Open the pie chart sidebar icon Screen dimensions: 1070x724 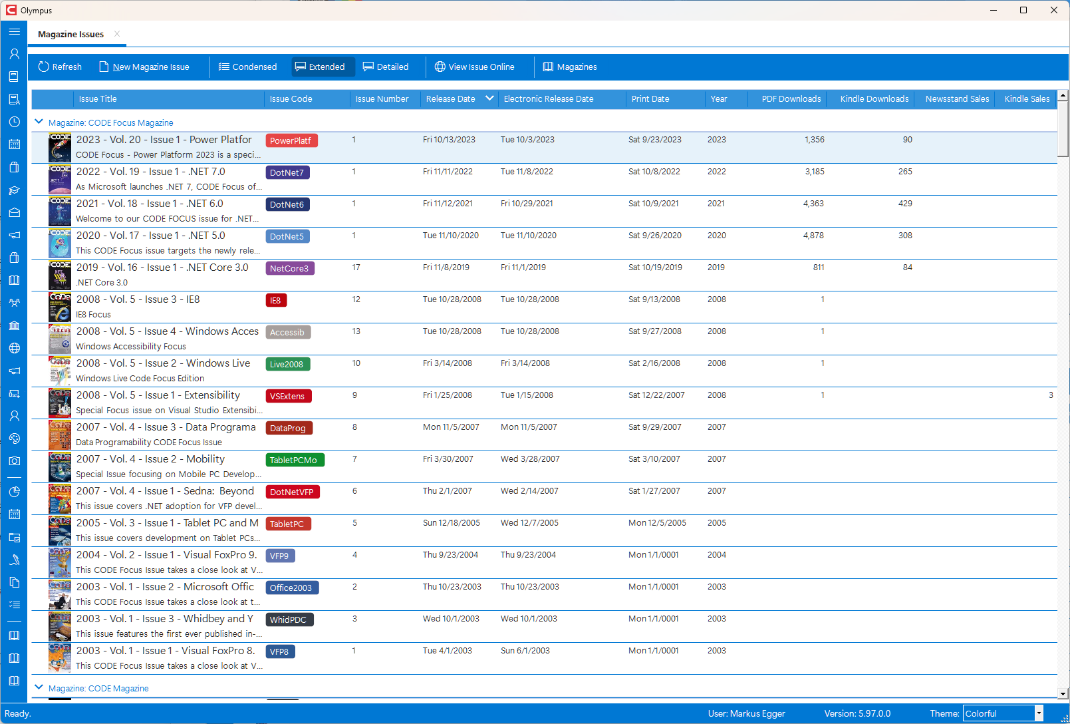(14, 492)
